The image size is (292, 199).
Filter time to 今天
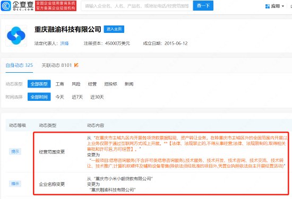click(x=60, y=97)
